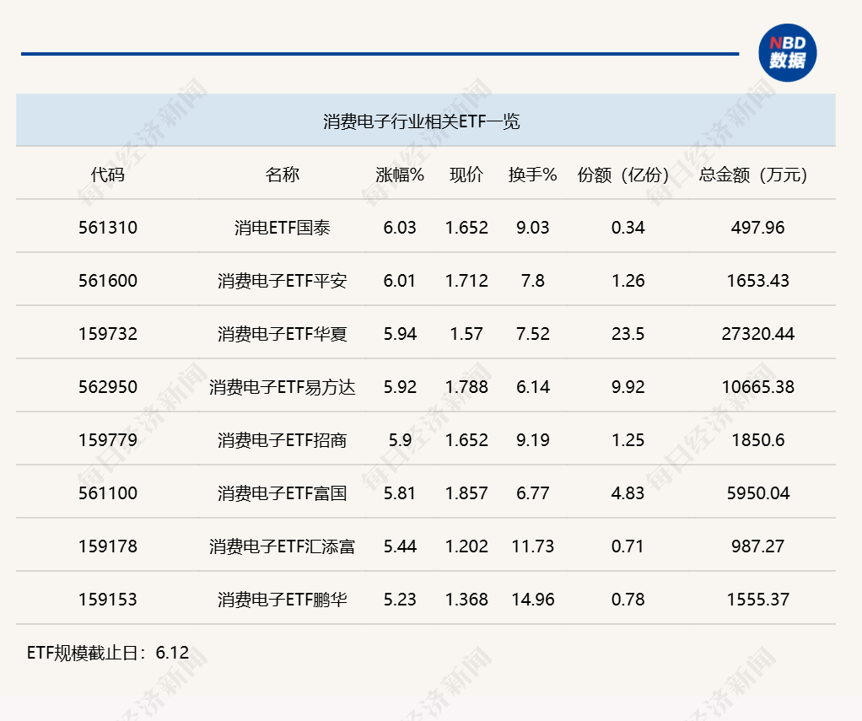Click the code 561310

click(x=108, y=228)
